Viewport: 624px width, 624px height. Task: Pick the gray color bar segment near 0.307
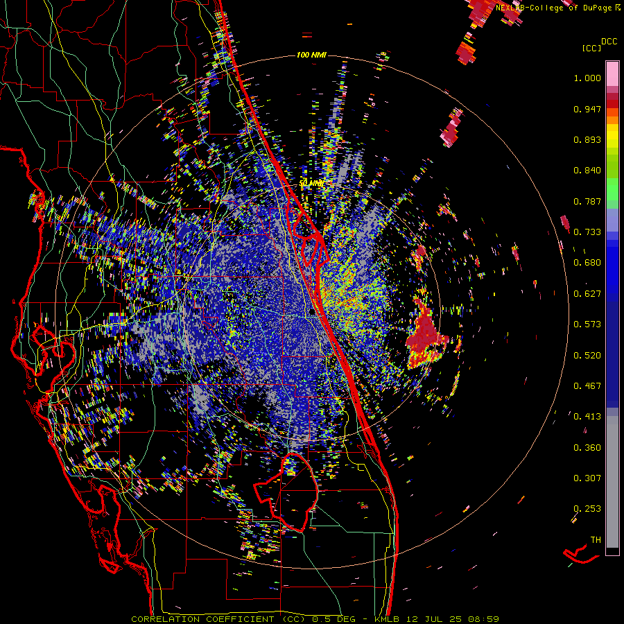612,482
